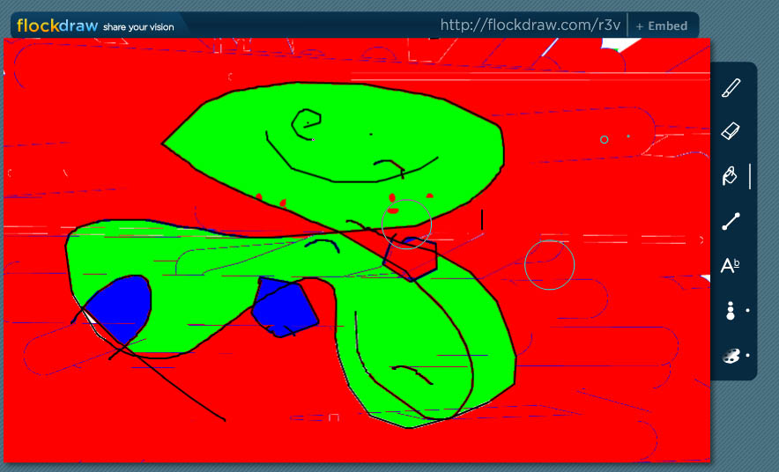Click the red dots under the green head
This screenshot has height=472, width=779.
point(393,198)
